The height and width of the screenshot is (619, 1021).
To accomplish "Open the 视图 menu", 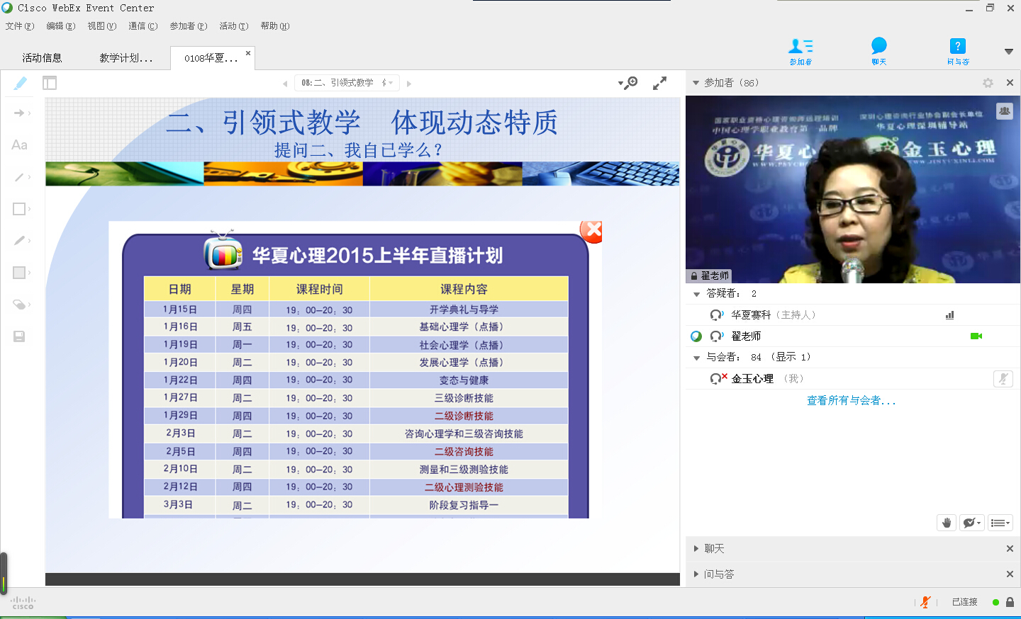I will [101, 26].
